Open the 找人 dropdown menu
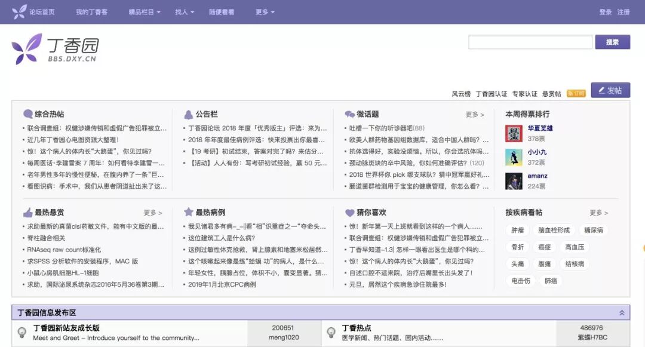Viewport: 645px width, 347px height. [185, 12]
